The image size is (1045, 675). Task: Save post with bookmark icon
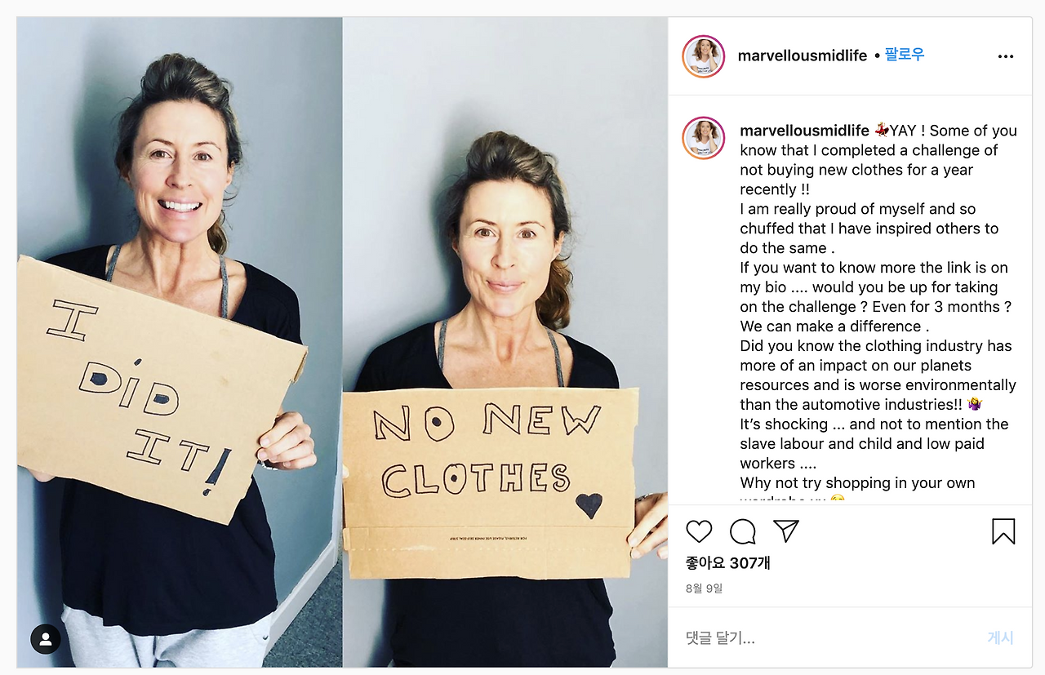tap(1003, 531)
